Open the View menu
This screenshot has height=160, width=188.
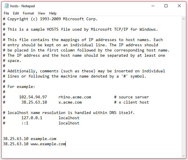pyautogui.click(x=41, y=13)
